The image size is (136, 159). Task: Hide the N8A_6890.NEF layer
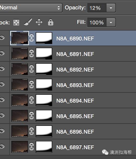pyautogui.click(x=2, y=38)
